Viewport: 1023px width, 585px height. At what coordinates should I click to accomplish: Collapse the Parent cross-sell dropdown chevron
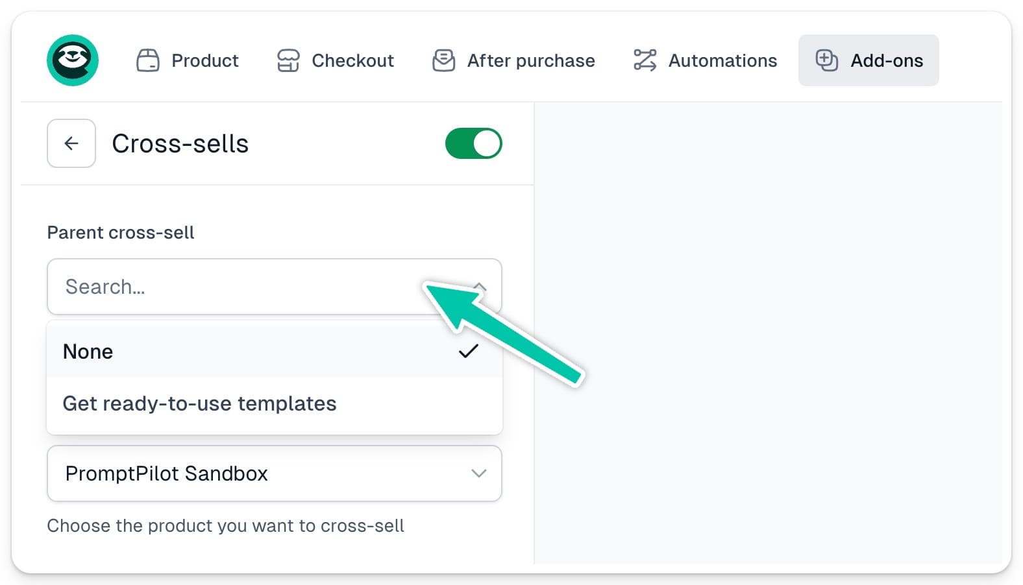pos(480,287)
